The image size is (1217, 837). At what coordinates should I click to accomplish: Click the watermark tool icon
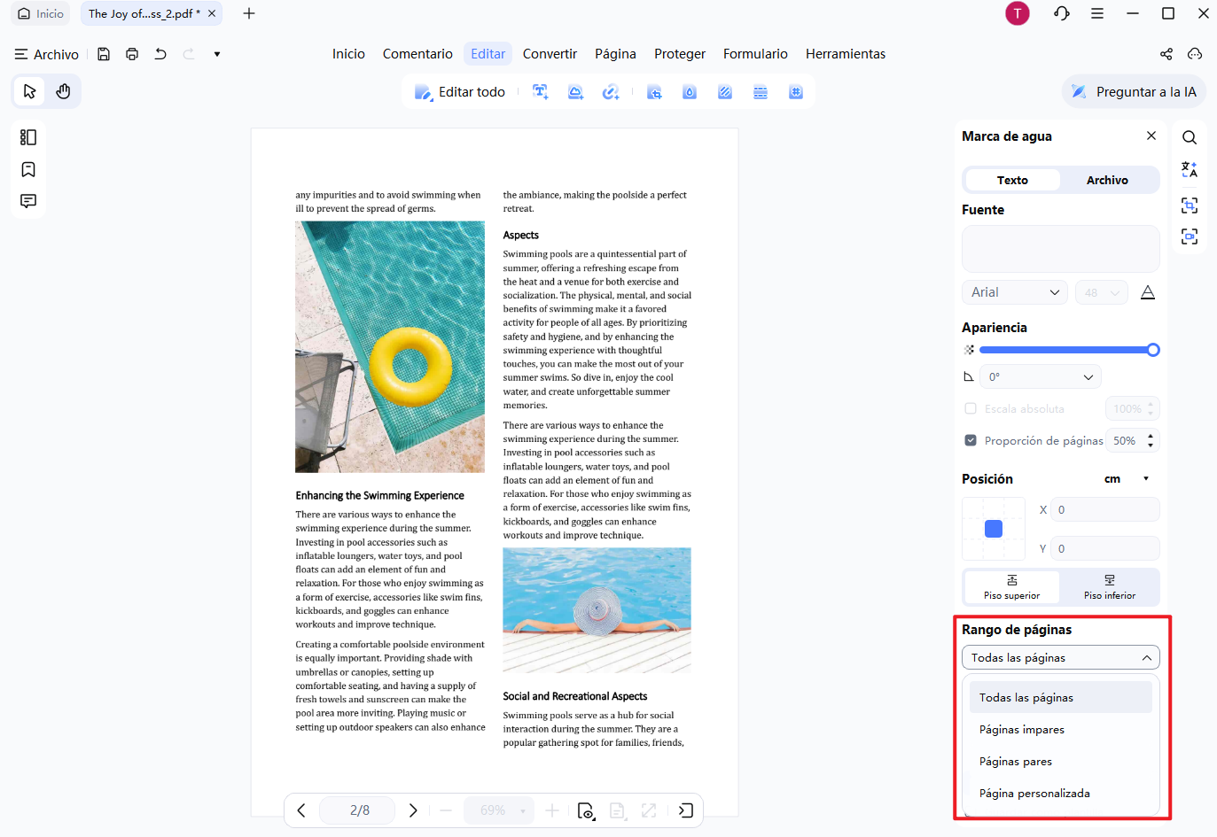click(690, 92)
